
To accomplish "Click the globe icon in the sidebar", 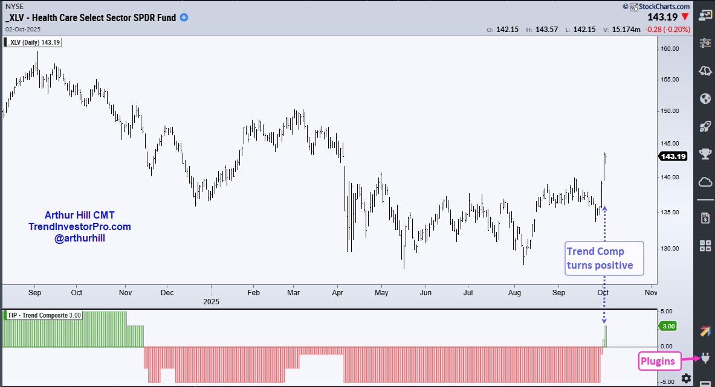I will 705,98.
